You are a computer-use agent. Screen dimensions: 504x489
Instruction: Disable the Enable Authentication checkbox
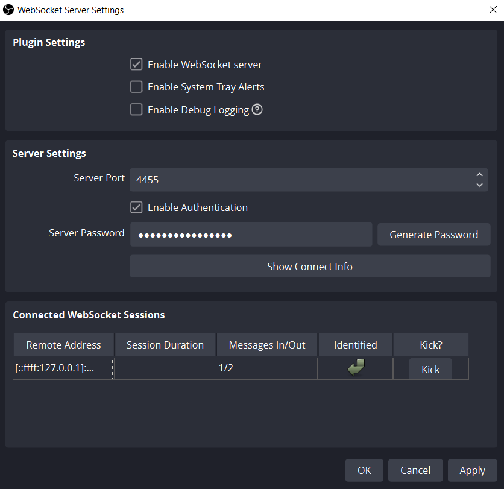[x=136, y=207]
